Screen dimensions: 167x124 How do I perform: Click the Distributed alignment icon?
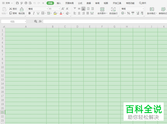point(92,13)
